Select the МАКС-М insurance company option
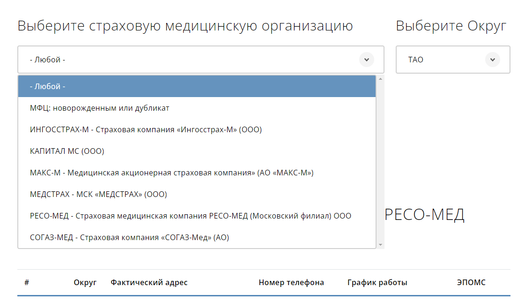 coord(197,173)
